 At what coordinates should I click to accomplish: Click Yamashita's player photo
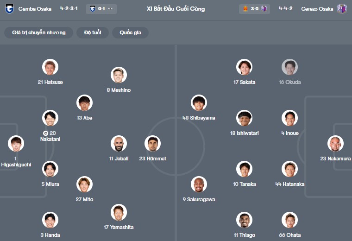point(119,212)
